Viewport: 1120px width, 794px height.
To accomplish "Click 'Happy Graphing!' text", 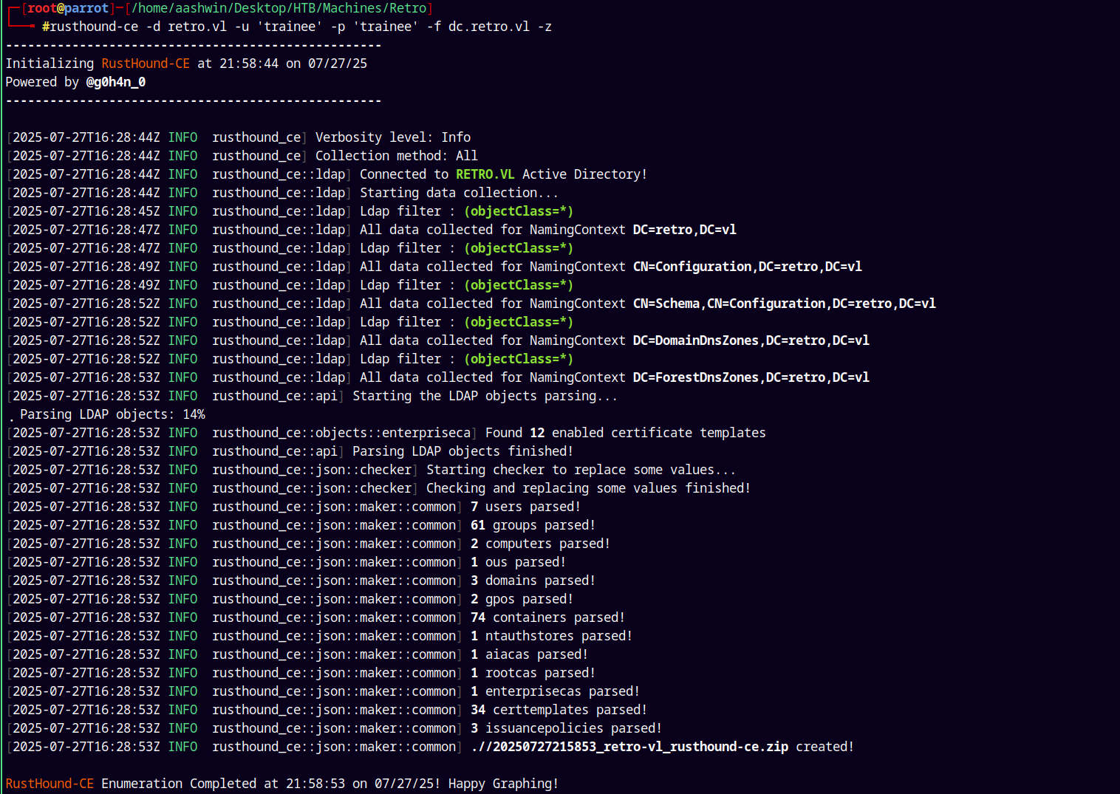I will click(x=504, y=784).
